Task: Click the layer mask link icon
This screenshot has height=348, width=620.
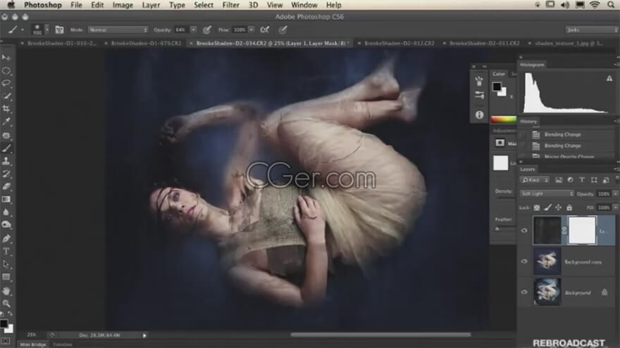Action: (564, 230)
